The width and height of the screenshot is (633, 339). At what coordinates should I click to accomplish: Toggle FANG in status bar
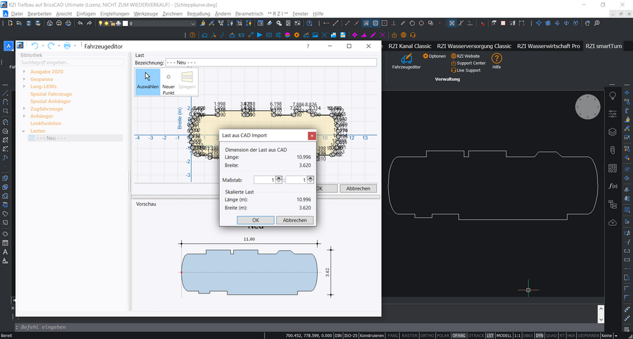[x=392, y=335]
